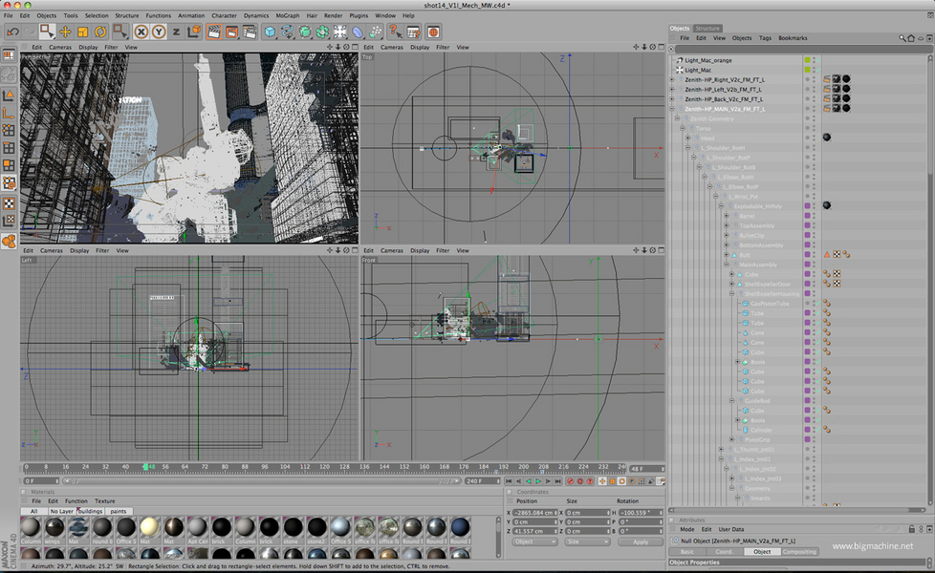Toggle Y-axis lock button
The width and height of the screenshot is (935, 573).
159,32
